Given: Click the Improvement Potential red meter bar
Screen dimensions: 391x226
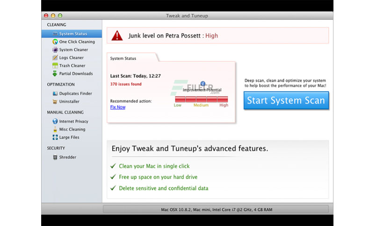Looking at the screenshot, I should (202, 99).
